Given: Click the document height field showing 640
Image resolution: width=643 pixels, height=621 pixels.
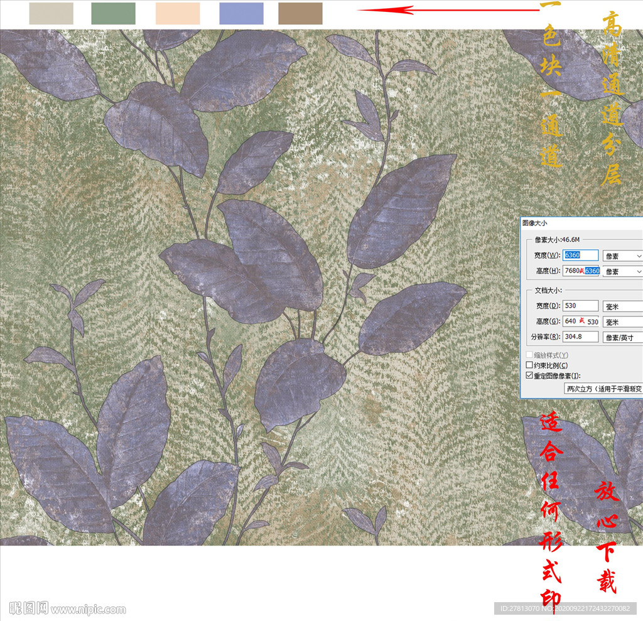Looking at the screenshot, I should [x=580, y=321].
